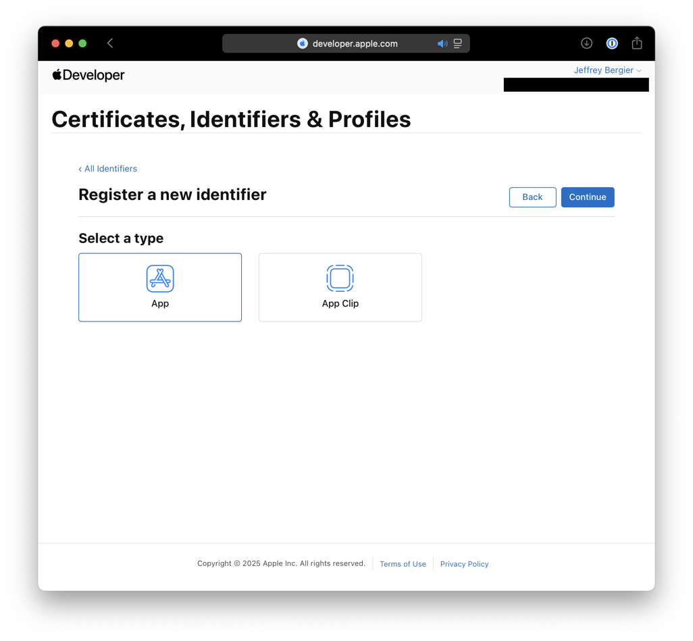Choose the App Clip identifier type
The image size is (693, 641).
click(340, 287)
